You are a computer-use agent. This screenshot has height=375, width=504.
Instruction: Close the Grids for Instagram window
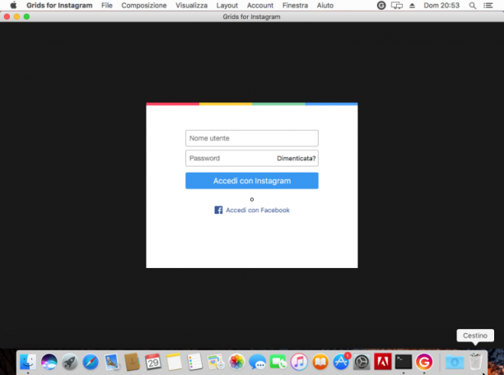coord(7,16)
